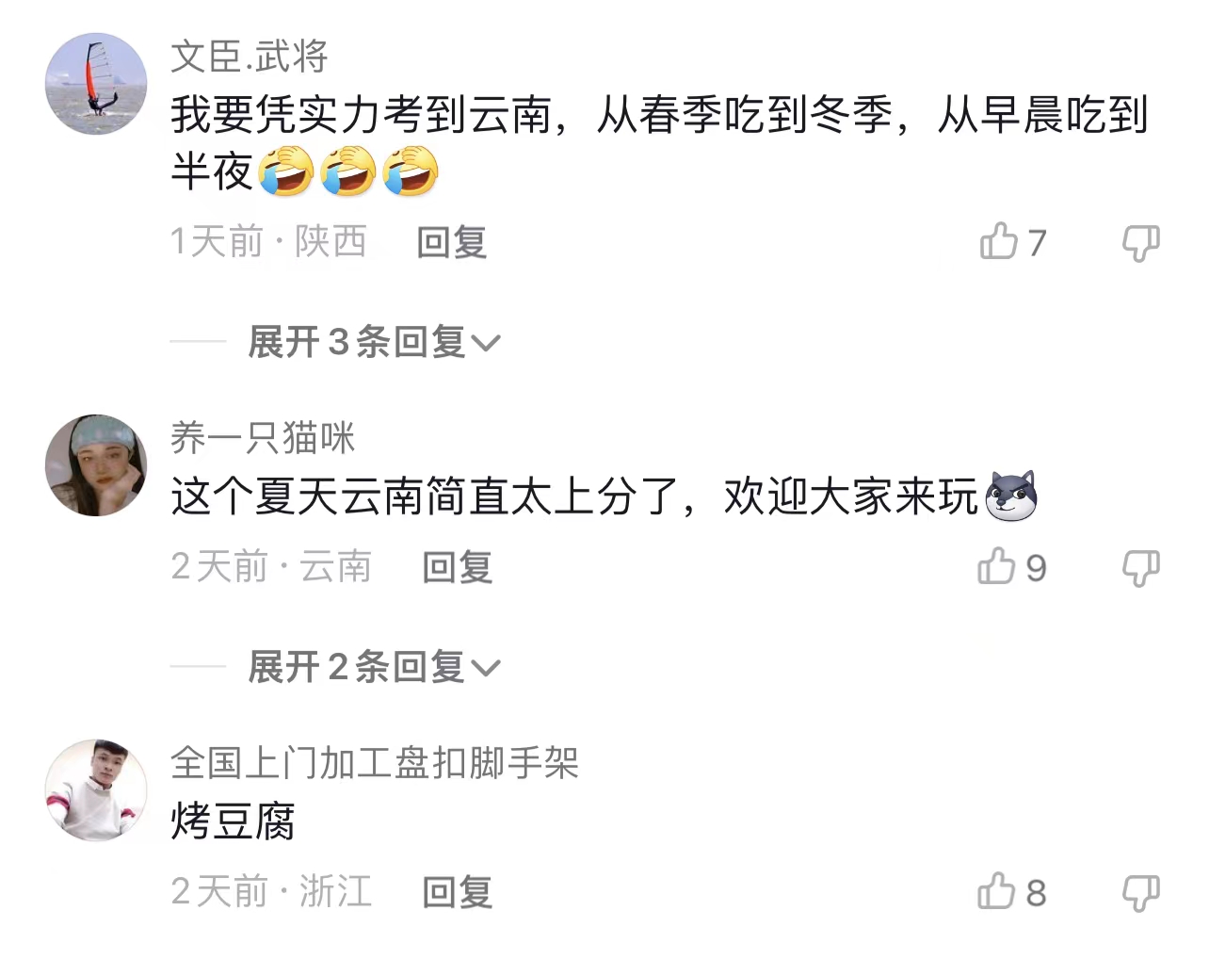Reply to the 浙江 comment
Viewport: 1209px width, 959px height.
457,892
